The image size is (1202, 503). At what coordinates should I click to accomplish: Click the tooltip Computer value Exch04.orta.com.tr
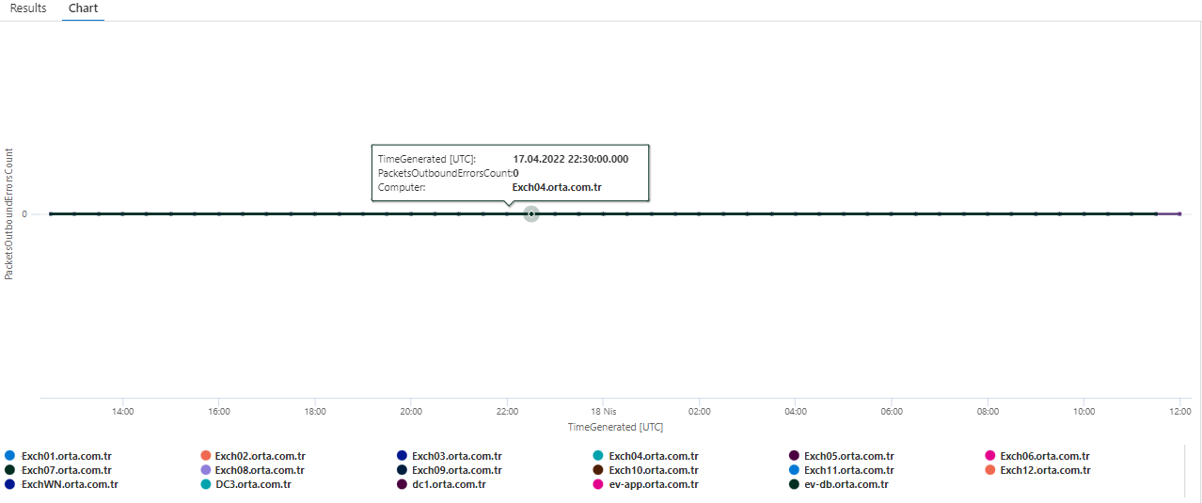point(557,187)
